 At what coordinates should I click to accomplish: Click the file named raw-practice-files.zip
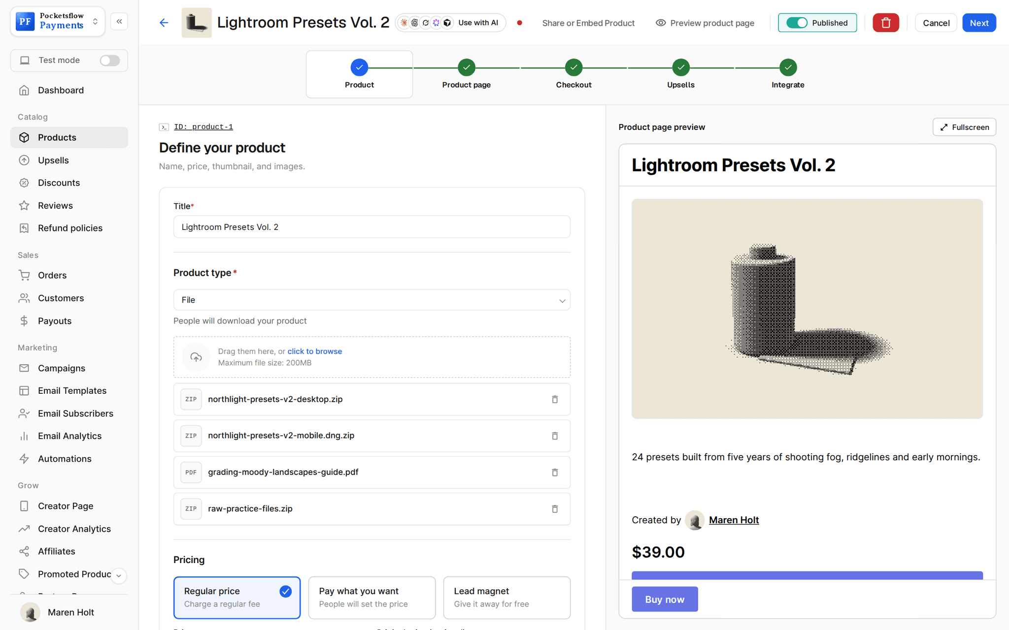click(250, 508)
